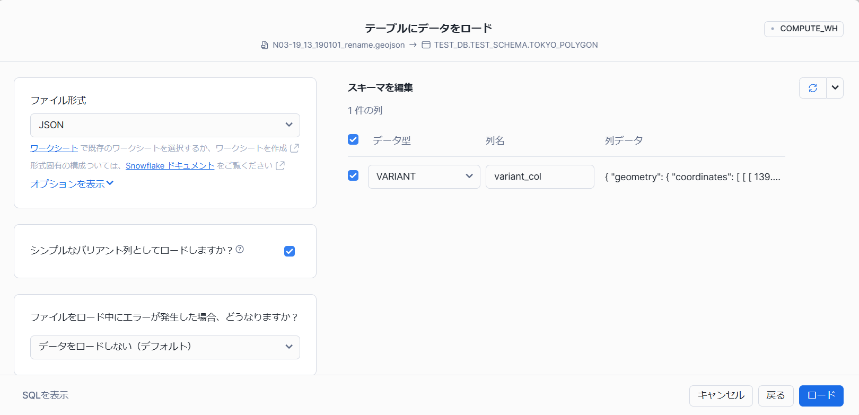Click the スキーマを編集 heading

point(380,87)
